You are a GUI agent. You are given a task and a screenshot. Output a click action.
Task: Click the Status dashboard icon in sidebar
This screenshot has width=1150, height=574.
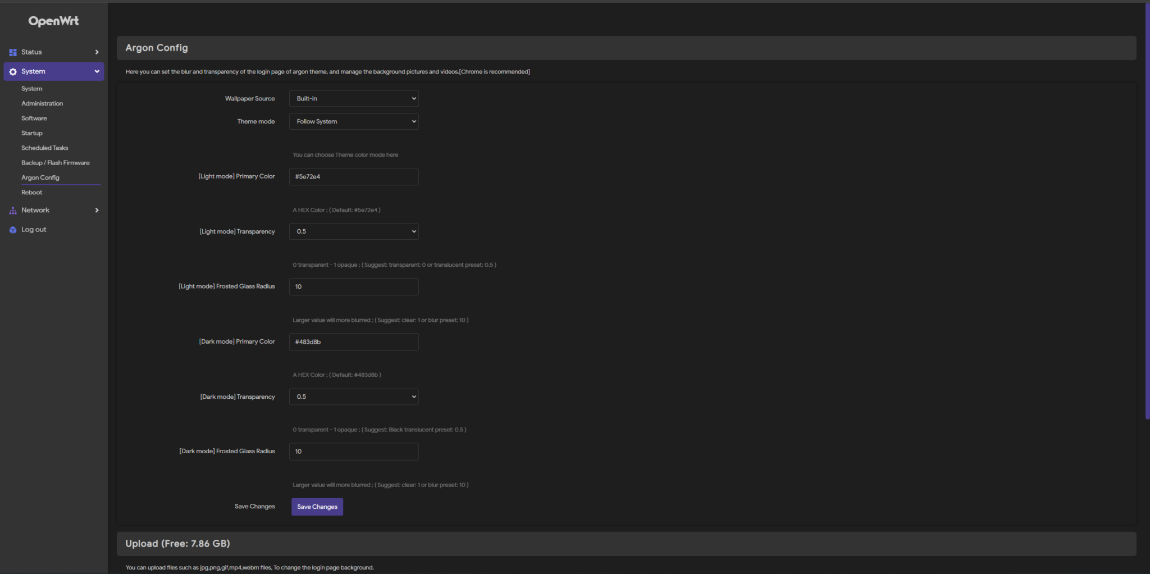(13, 52)
